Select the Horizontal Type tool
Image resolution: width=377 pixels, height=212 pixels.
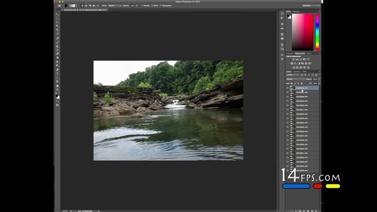[57, 74]
